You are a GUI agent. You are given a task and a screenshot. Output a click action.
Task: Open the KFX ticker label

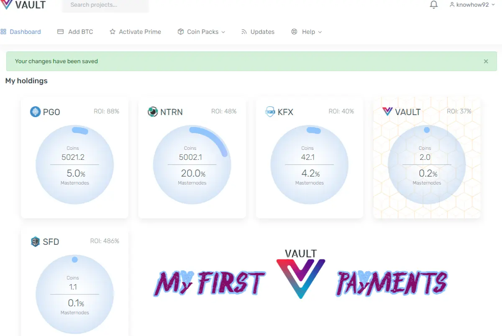[285, 112]
